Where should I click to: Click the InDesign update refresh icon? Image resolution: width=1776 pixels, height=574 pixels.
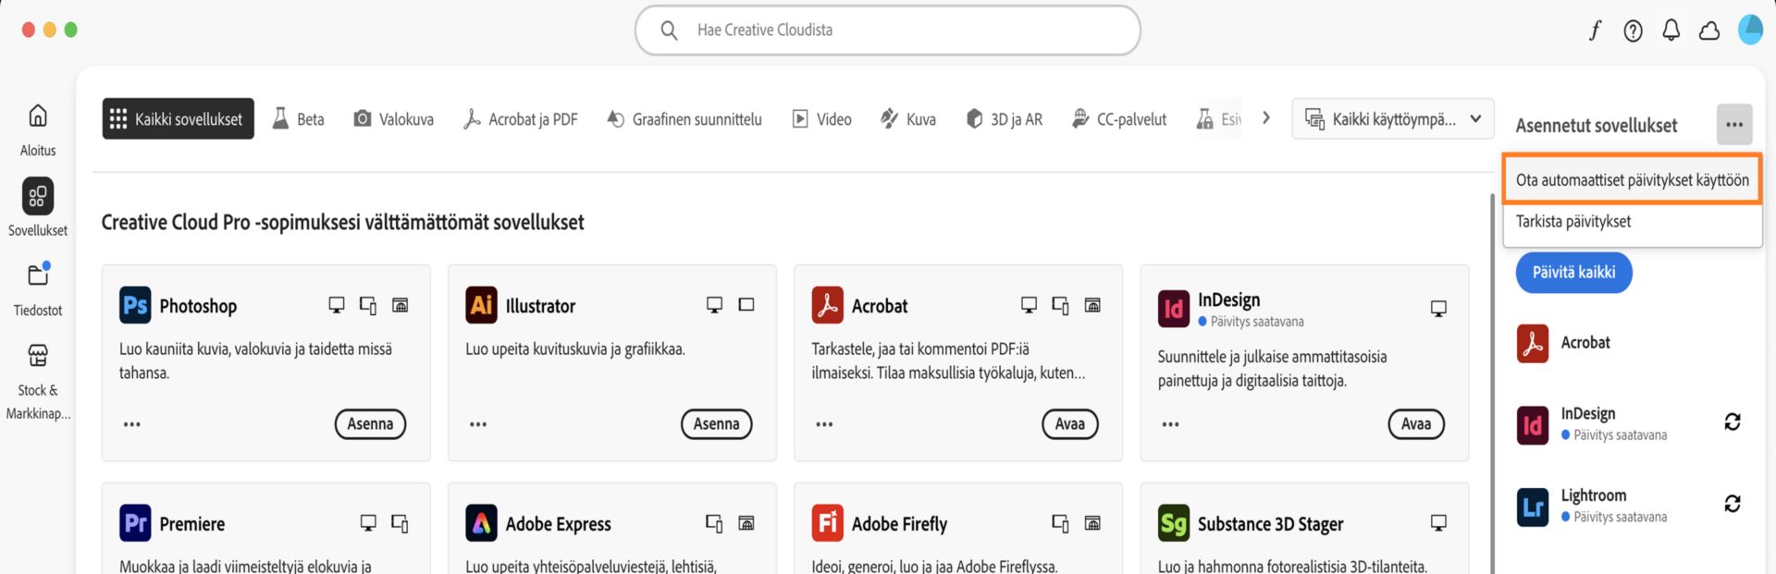[1733, 422]
